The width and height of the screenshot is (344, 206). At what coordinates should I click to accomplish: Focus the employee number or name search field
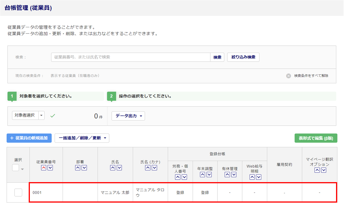point(131,57)
